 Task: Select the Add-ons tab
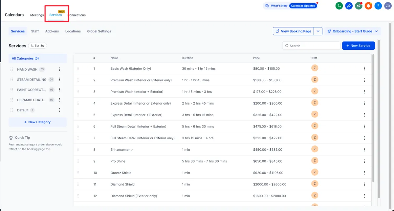tap(52, 31)
